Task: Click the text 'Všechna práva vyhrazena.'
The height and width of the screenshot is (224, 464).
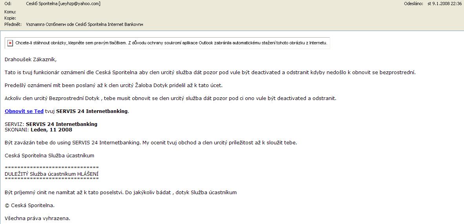Action: pyautogui.click(x=38, y=219)
